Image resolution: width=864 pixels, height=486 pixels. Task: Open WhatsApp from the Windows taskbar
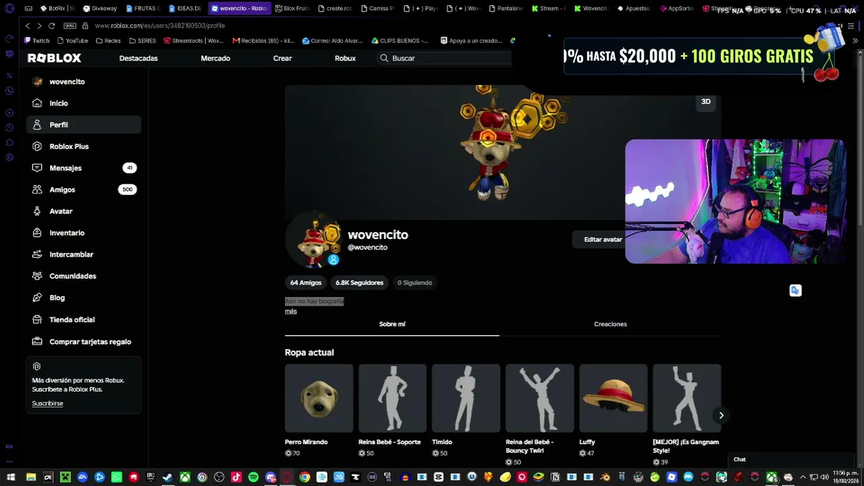pos(116,477)
